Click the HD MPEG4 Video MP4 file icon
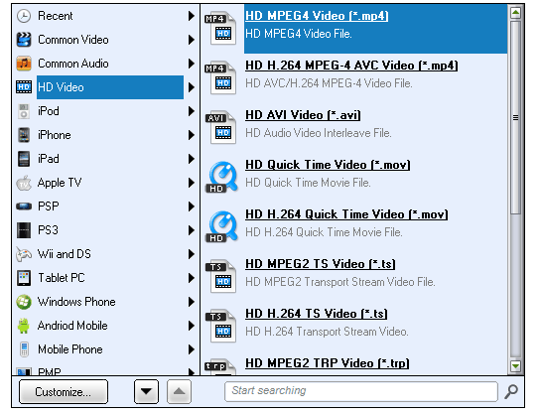 [220, 28]
